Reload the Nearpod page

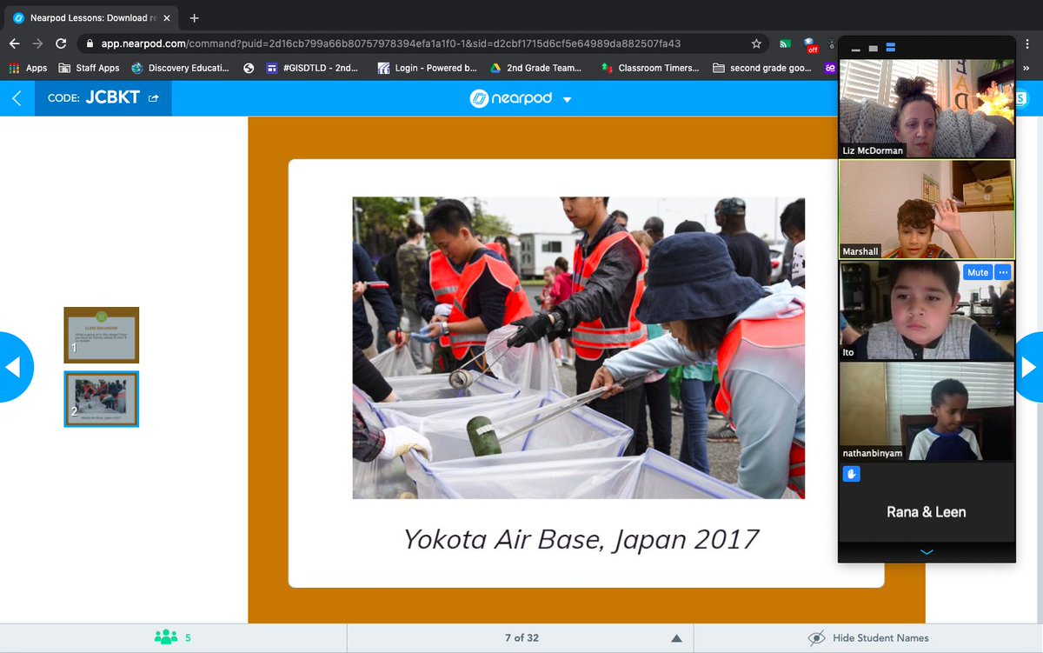pos(61,43)
